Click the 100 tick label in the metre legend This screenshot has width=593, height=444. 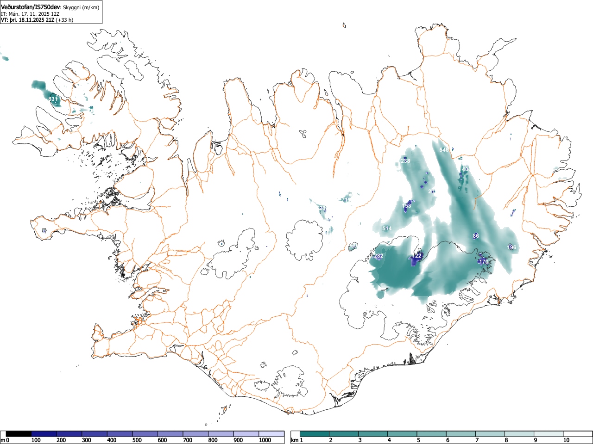36,440
